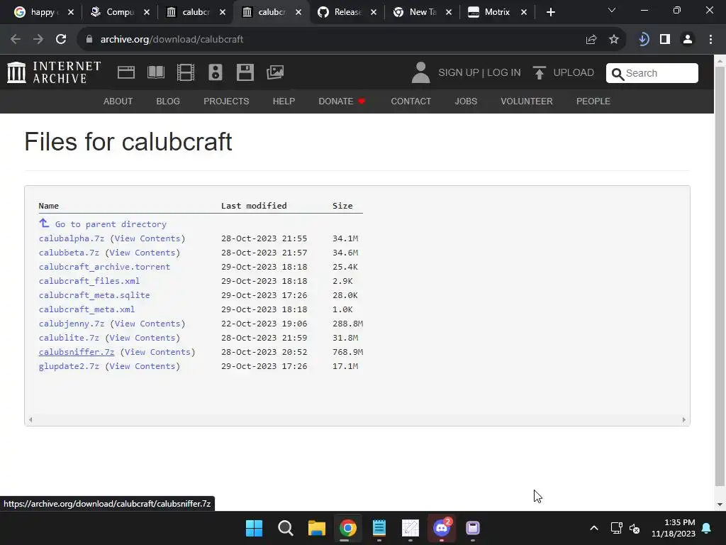The image size is (726, 545).
Task: Show hidden system tray icons
Action: click(x=594, y=528)
